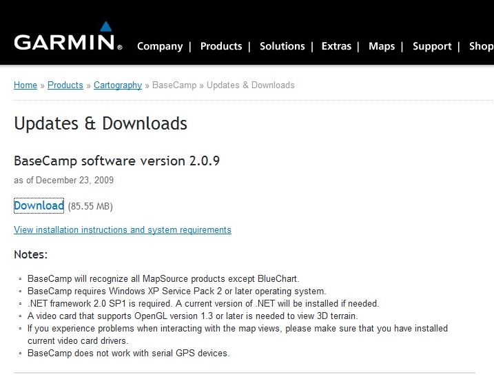Follow the Cartography breadcrumb link
The height and width of the screenshot is (379, 494).
[118, 85]
